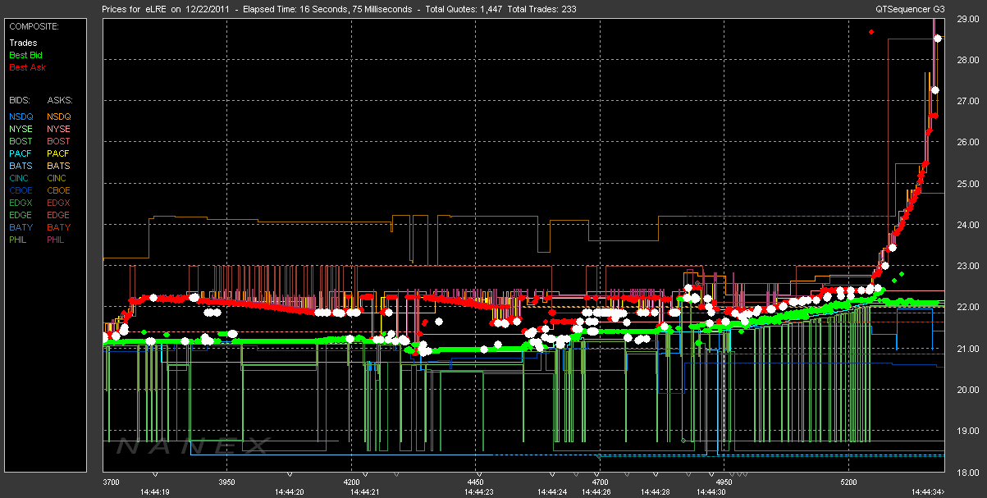Click the isolated red ask dot near 28.70
Image resolution: width=987 pixels, height=498 pixels.
pyautogui.click(x=871, y=32)
